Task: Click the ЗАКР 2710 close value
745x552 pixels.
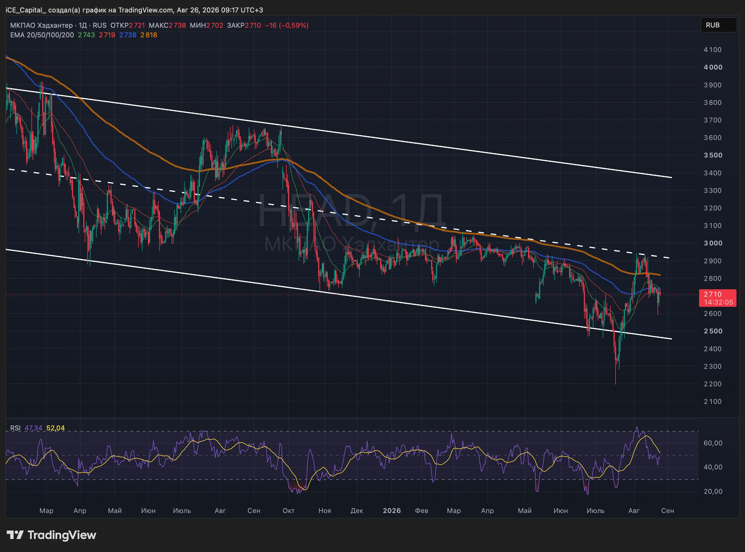Action: click(244, 25)
